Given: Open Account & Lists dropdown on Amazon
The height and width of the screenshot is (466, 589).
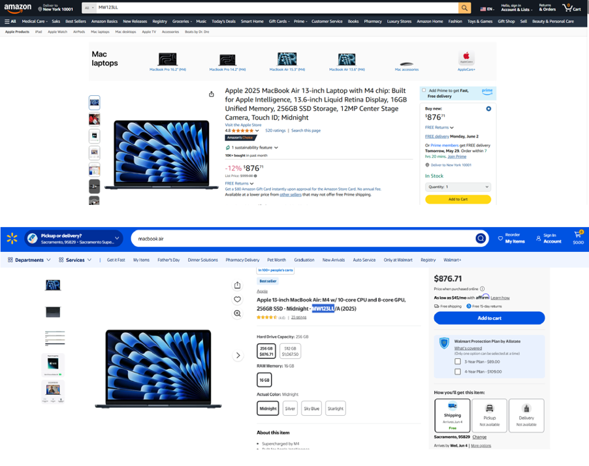Looking at the screenshot, I should pyautogui.click(x=517, y=8).
